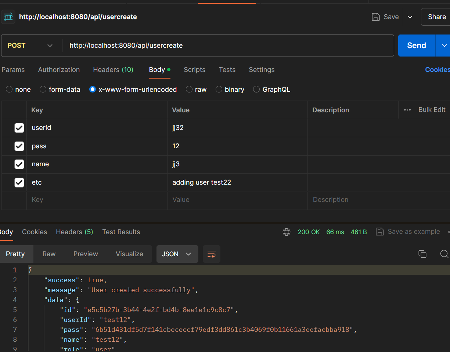Uncheck the etc row checkbox
The height and width of the screenshot is (352, 450).
coord(19,182)
